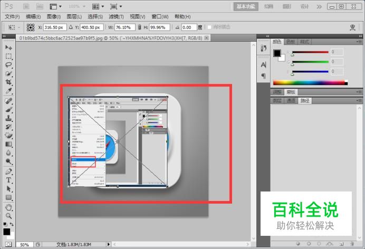The height and width of the screenshot is (249, 365).
Task: Swap foreground and background colors
Action: click(12, 224)
